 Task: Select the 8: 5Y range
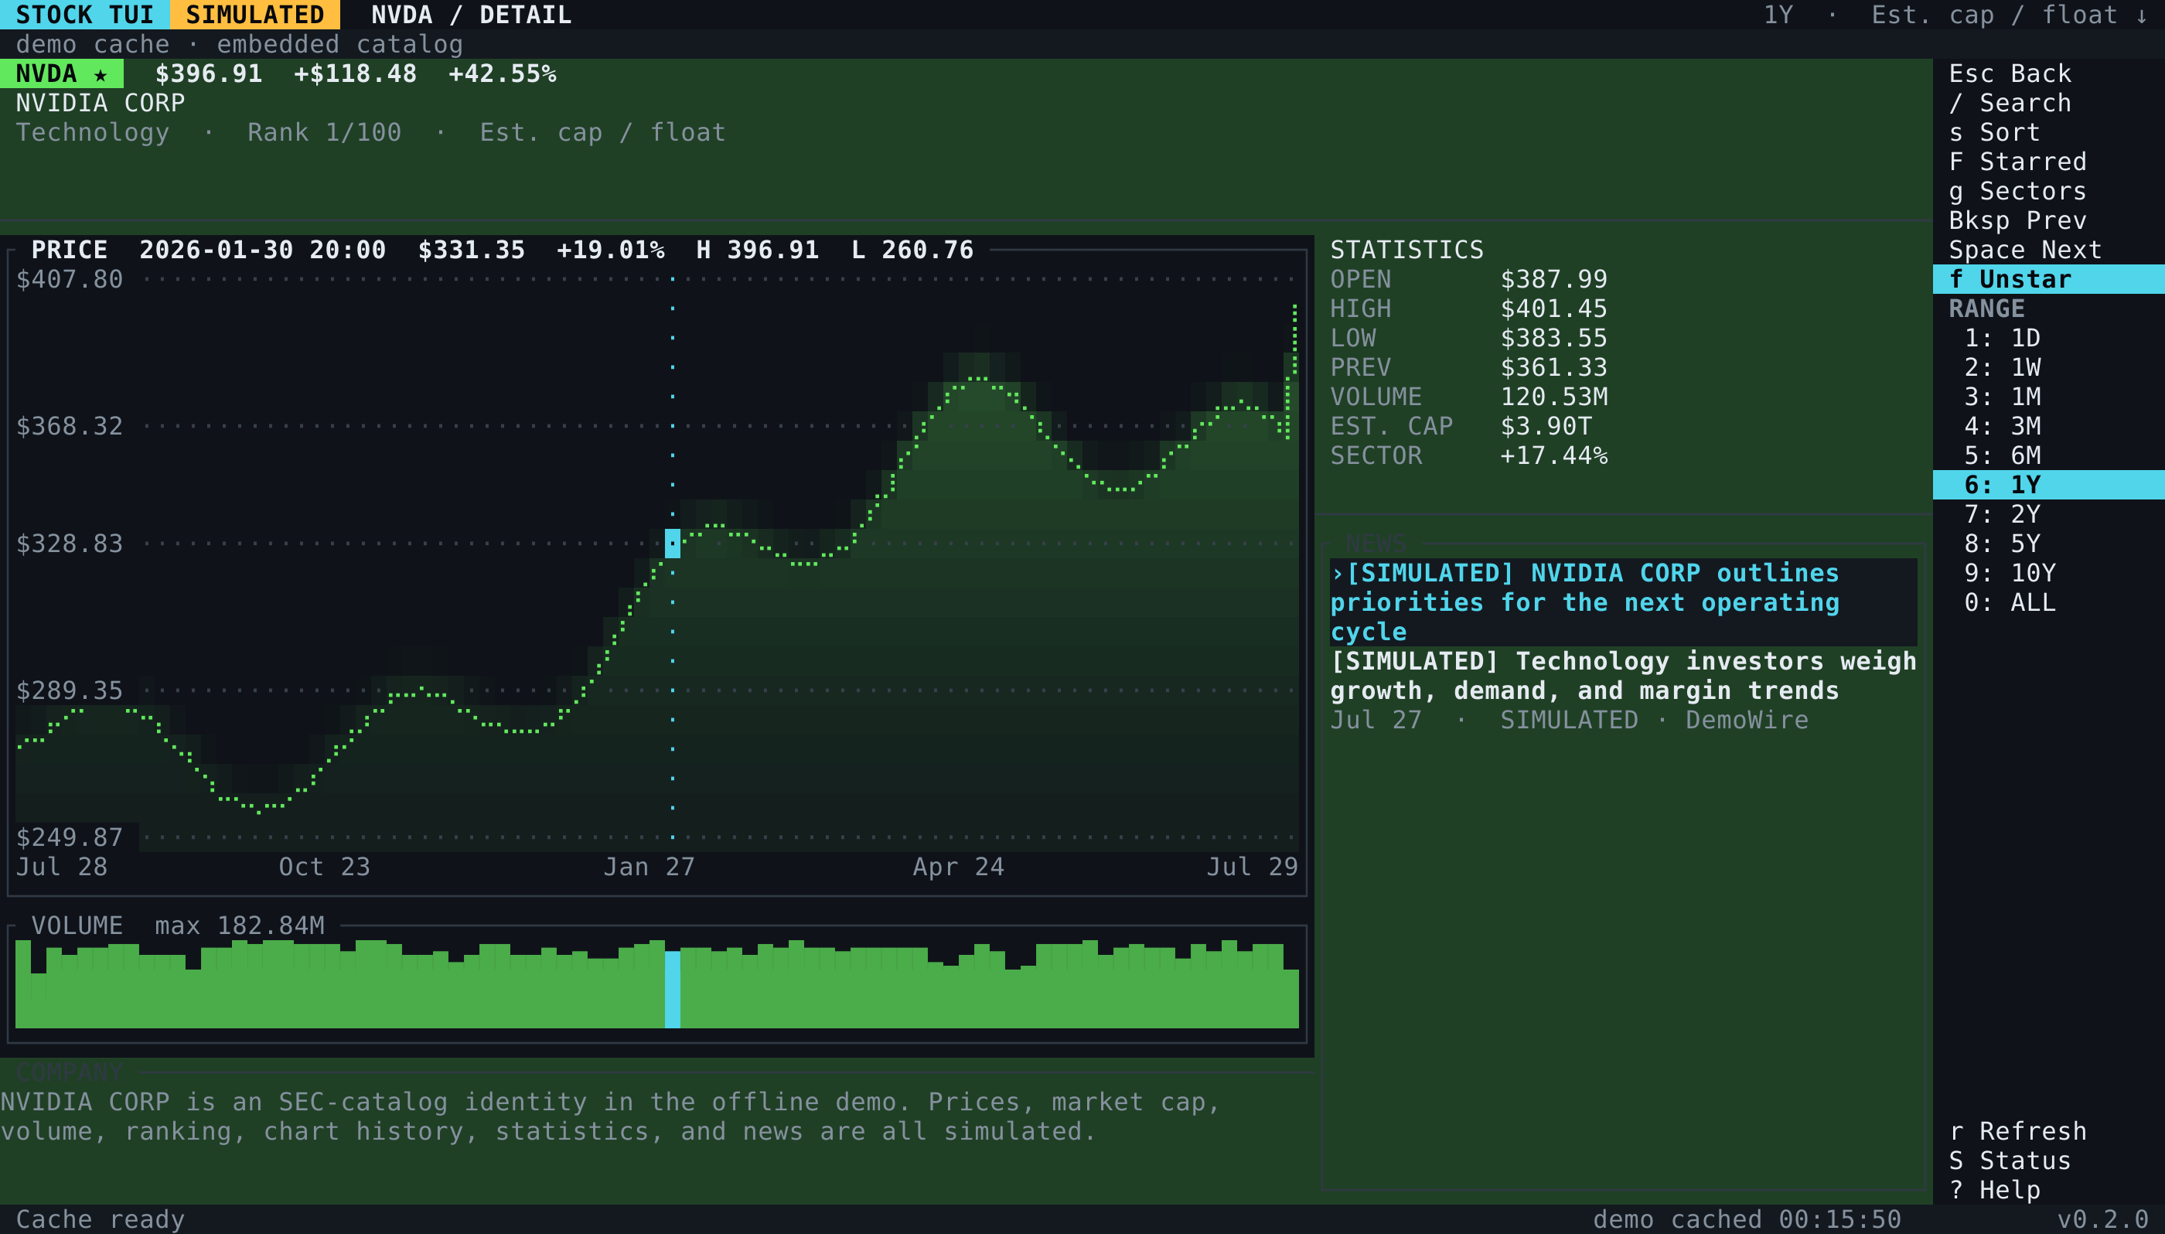tap(2003, 544)
